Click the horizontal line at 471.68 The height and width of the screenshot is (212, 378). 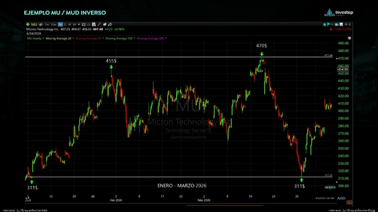(x=179, y=57)
